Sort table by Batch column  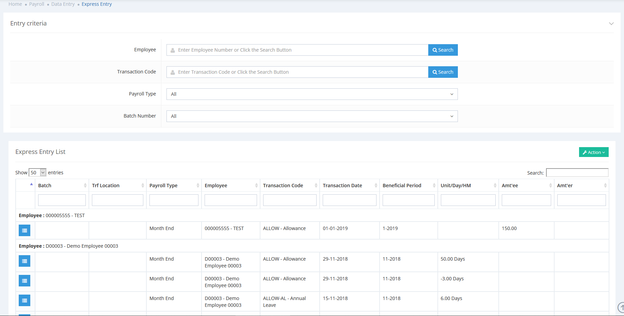pos(62,186)
